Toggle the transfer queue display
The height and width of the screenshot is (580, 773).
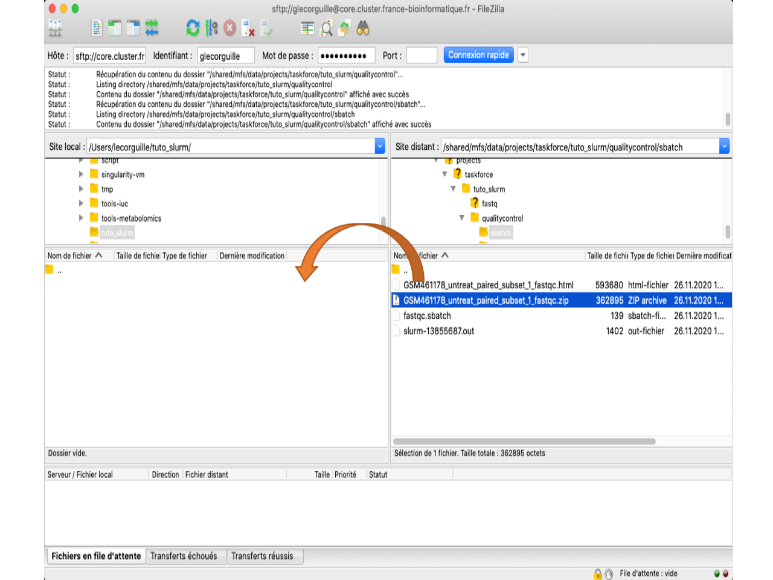click(x=152, y=28)
